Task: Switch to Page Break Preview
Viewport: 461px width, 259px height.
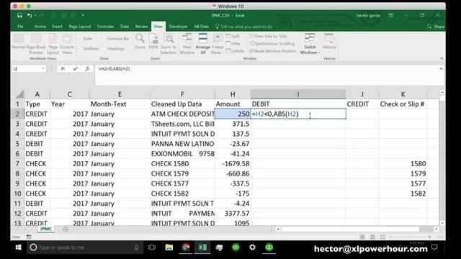Action: click(x=36, y=44)
